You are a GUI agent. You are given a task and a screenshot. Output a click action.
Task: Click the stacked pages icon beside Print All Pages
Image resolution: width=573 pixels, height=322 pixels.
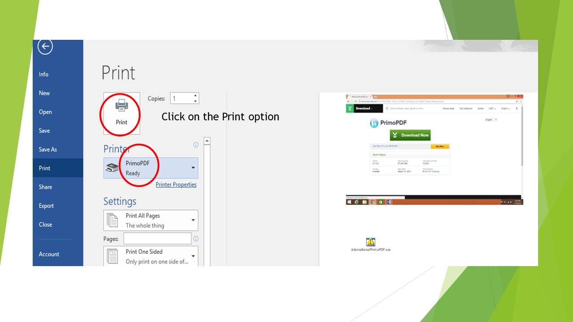point(112,220)
